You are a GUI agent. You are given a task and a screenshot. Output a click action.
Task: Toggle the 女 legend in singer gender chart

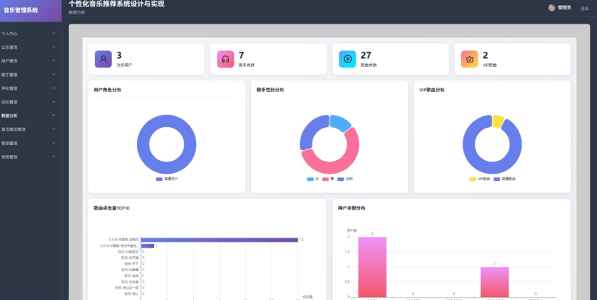click(x=313, y=179)
